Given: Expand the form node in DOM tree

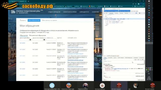Looking at the screenshot, I should tap(106, 20).
